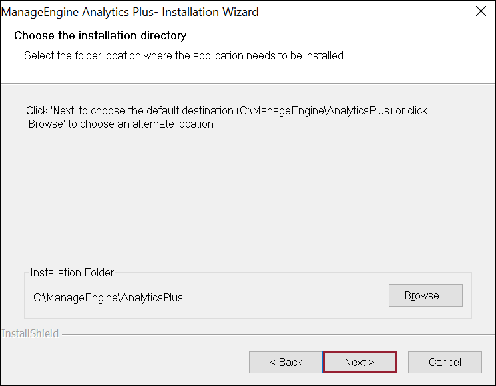Click the empty gray area above Installation Folder
The image size is (496, 386).
coord(247,200)
